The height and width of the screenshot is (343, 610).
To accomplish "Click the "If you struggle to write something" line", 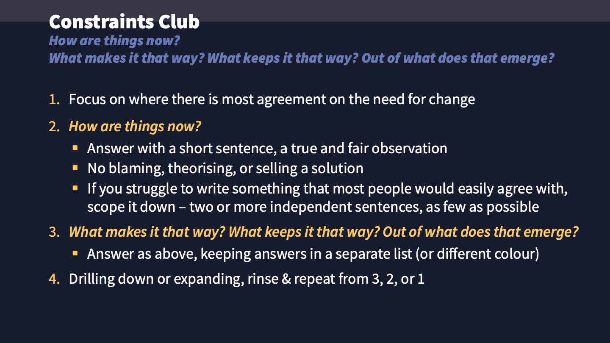I will coord(327,188).
